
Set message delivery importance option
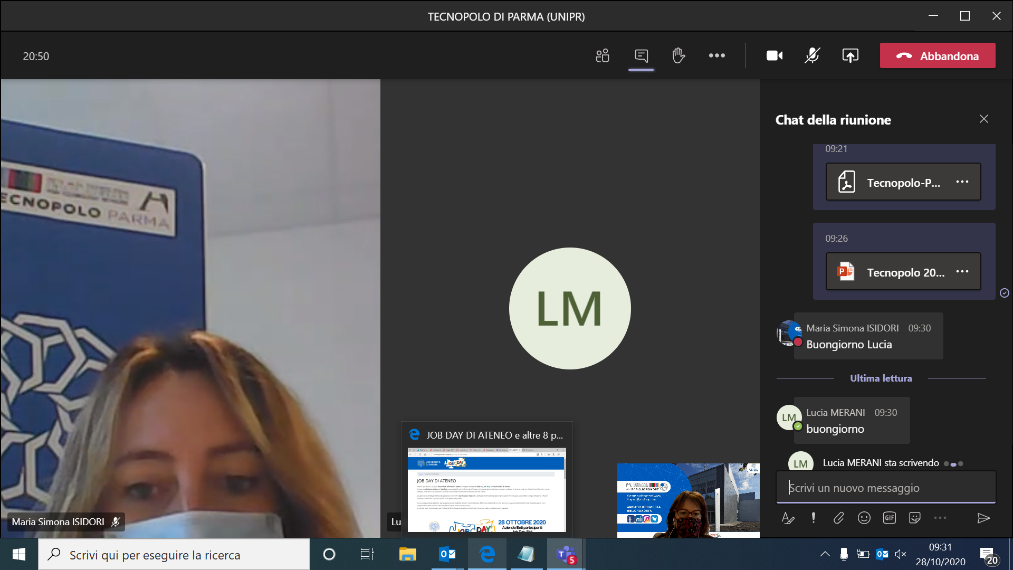(x=814, y=518)
